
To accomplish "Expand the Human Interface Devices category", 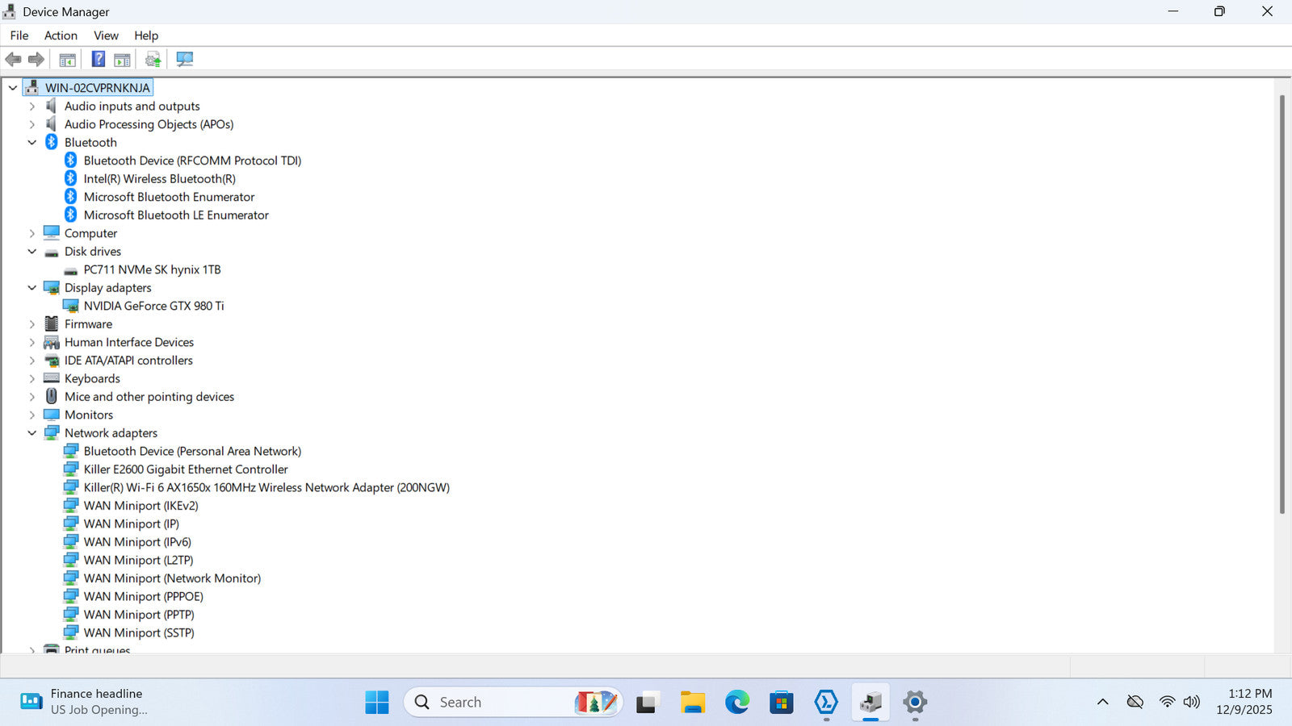I will click(x=32, y=342).
